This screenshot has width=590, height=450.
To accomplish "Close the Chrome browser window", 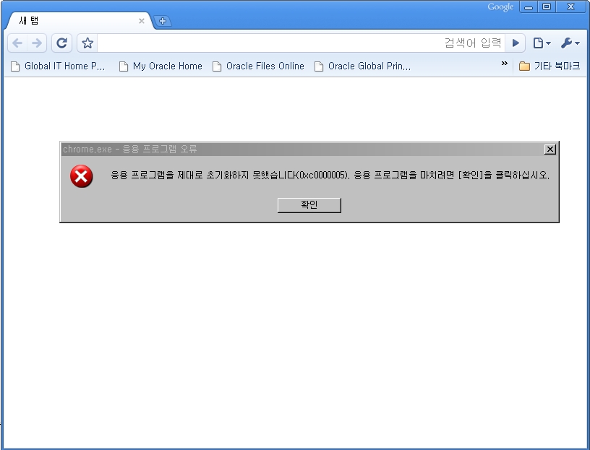I will point(570,7).
